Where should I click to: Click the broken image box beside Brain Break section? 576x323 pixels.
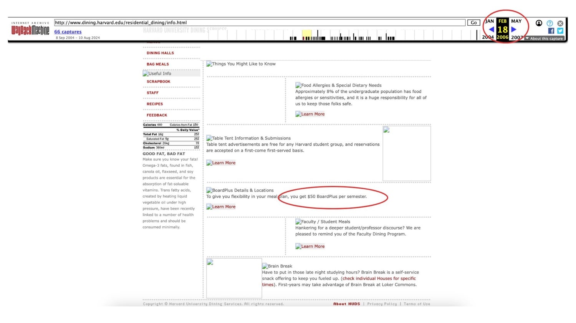point(234,278)
